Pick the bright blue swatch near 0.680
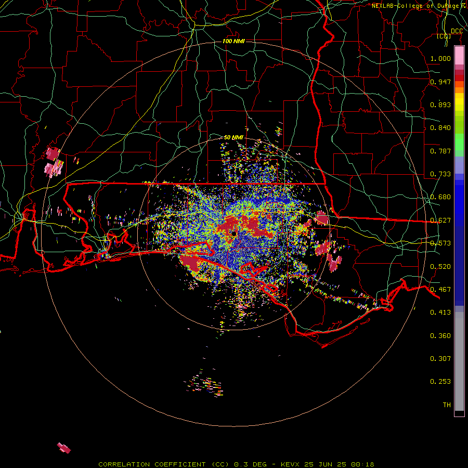The image size is (468, 468). [x=459, y=203]
